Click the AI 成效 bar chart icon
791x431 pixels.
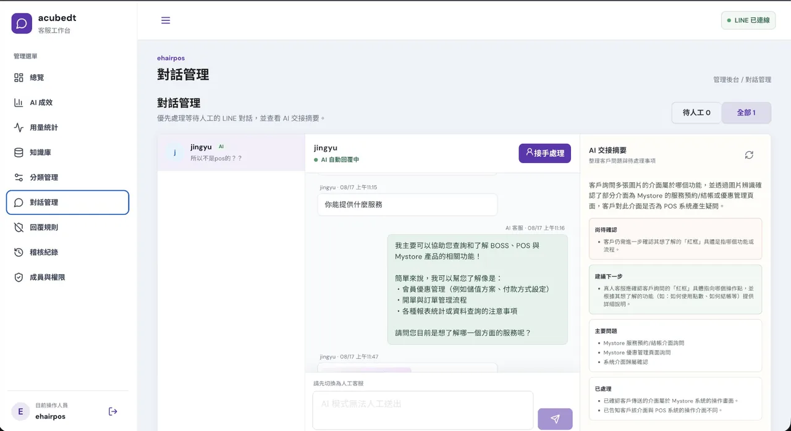pyautogui.click(x=19, y=103)
